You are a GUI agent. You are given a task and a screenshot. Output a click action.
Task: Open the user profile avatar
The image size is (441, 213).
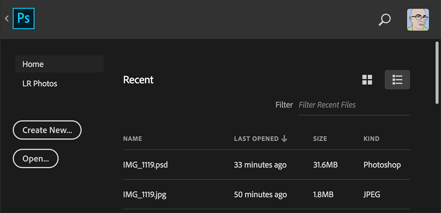[418, 19]
